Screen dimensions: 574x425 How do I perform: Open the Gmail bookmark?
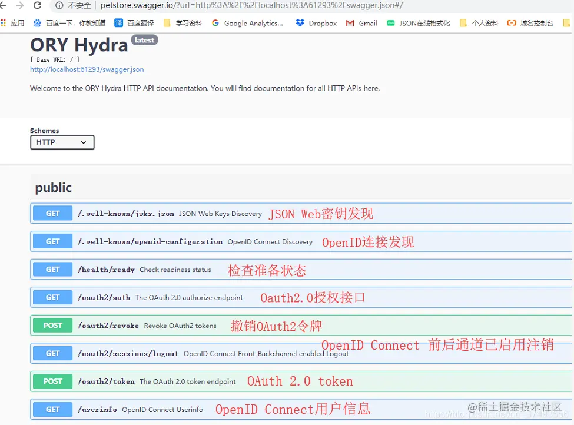click(x=361, y=23)
